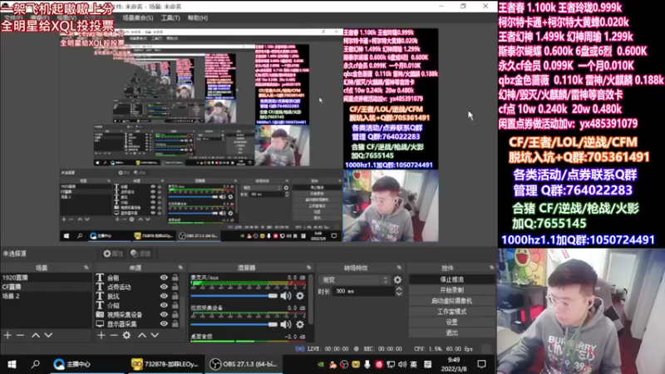Mute the 麦克风/Aux speaker icon
Image resolution: width=665 pixels, height=374 pixels.
286,296
